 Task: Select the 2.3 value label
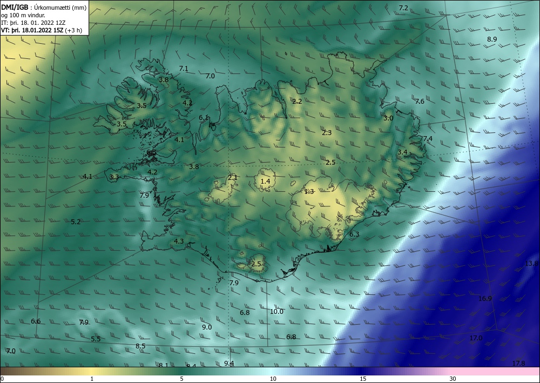[x=327, y=132]
